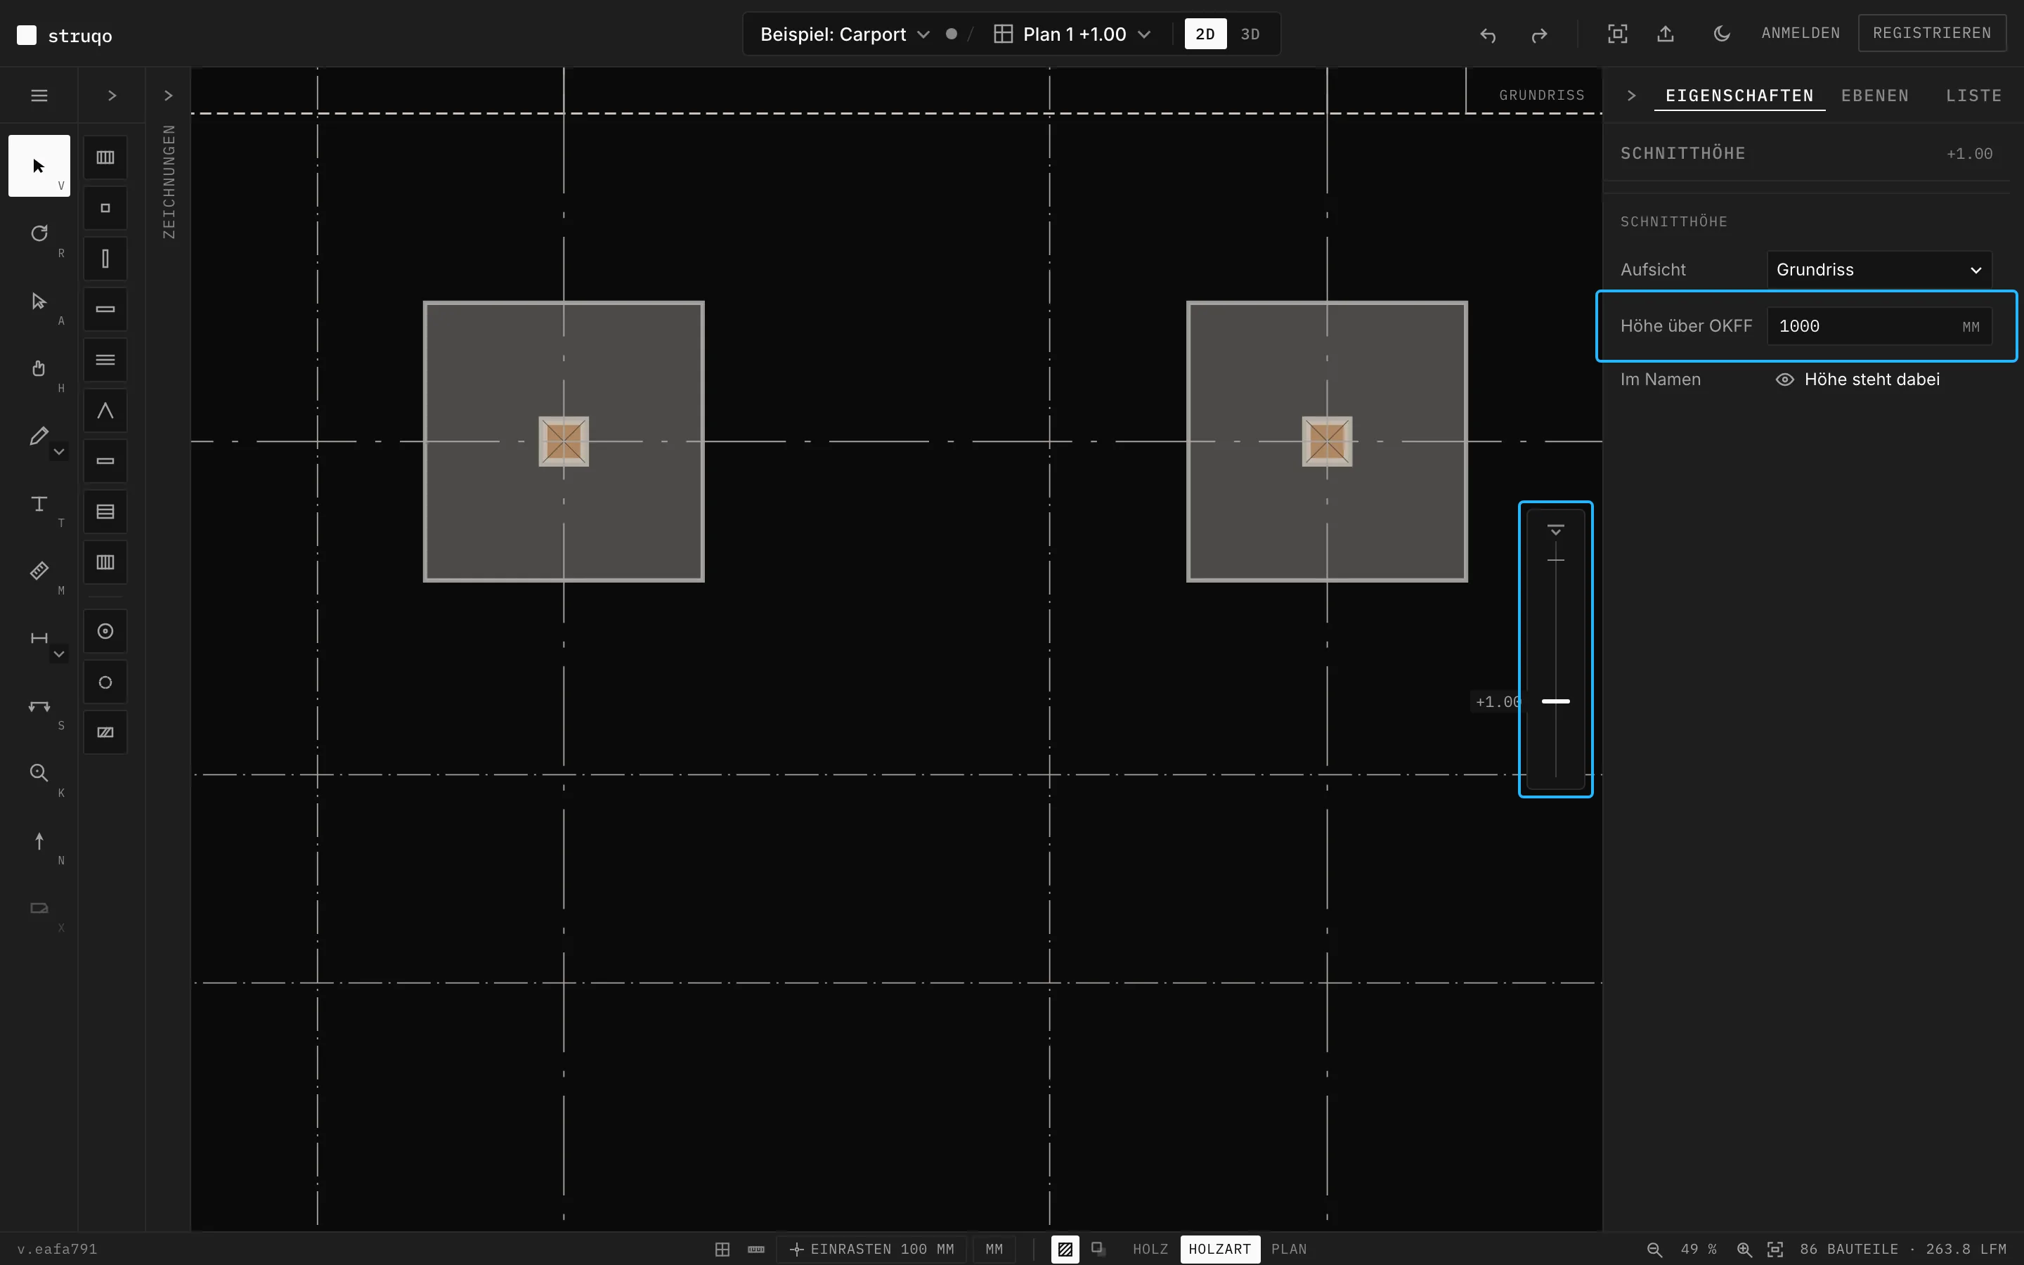The height and width of the screenshot is (1265, 2024).
Task: Pick the small square post component
Action: tap(105, 208)
